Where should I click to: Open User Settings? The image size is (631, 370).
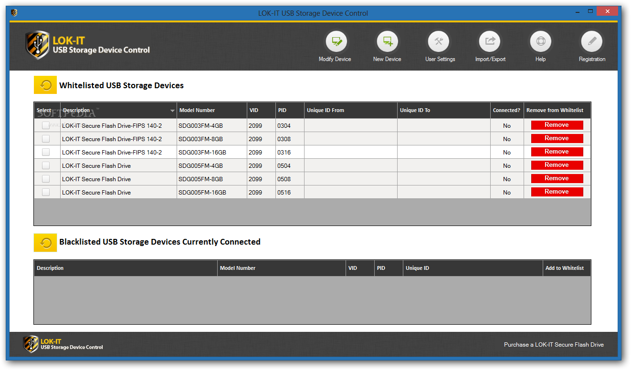(x=439, y=42)
